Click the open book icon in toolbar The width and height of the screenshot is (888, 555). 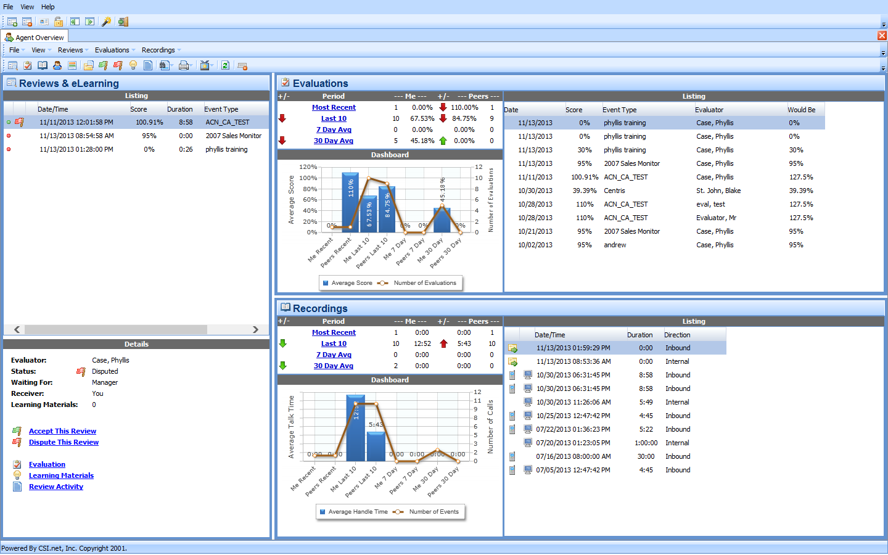43,65
